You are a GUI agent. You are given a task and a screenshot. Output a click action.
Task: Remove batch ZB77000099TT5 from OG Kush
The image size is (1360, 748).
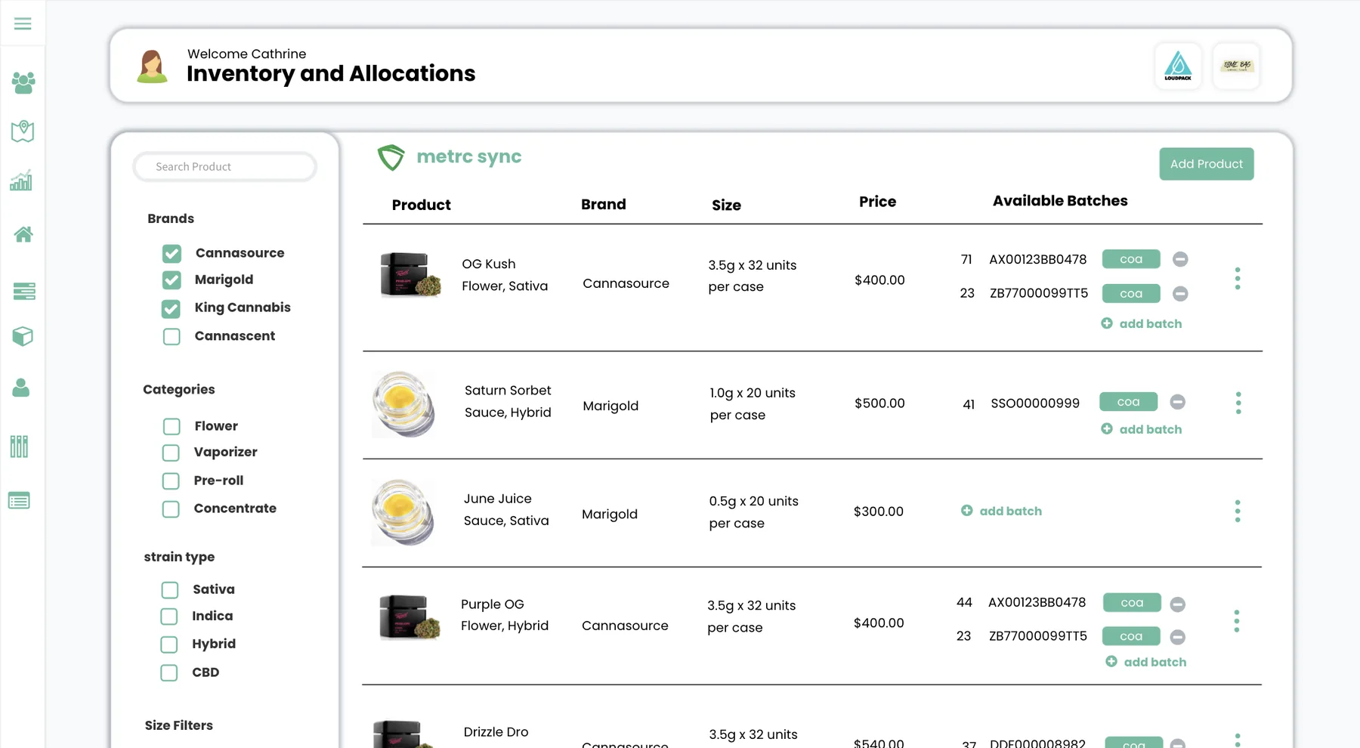click(x=1180, y=293)
